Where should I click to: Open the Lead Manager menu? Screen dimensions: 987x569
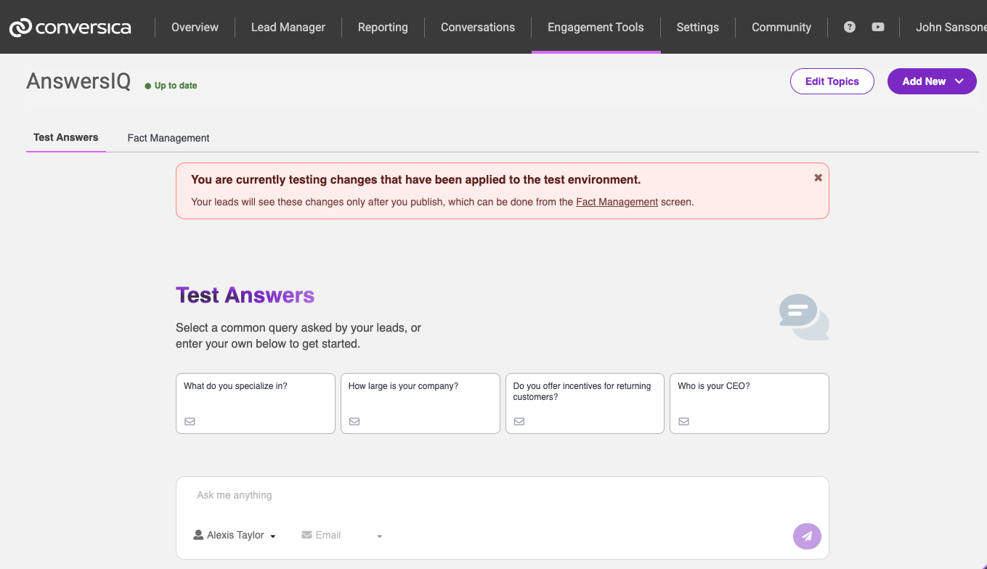pos(288,28)
